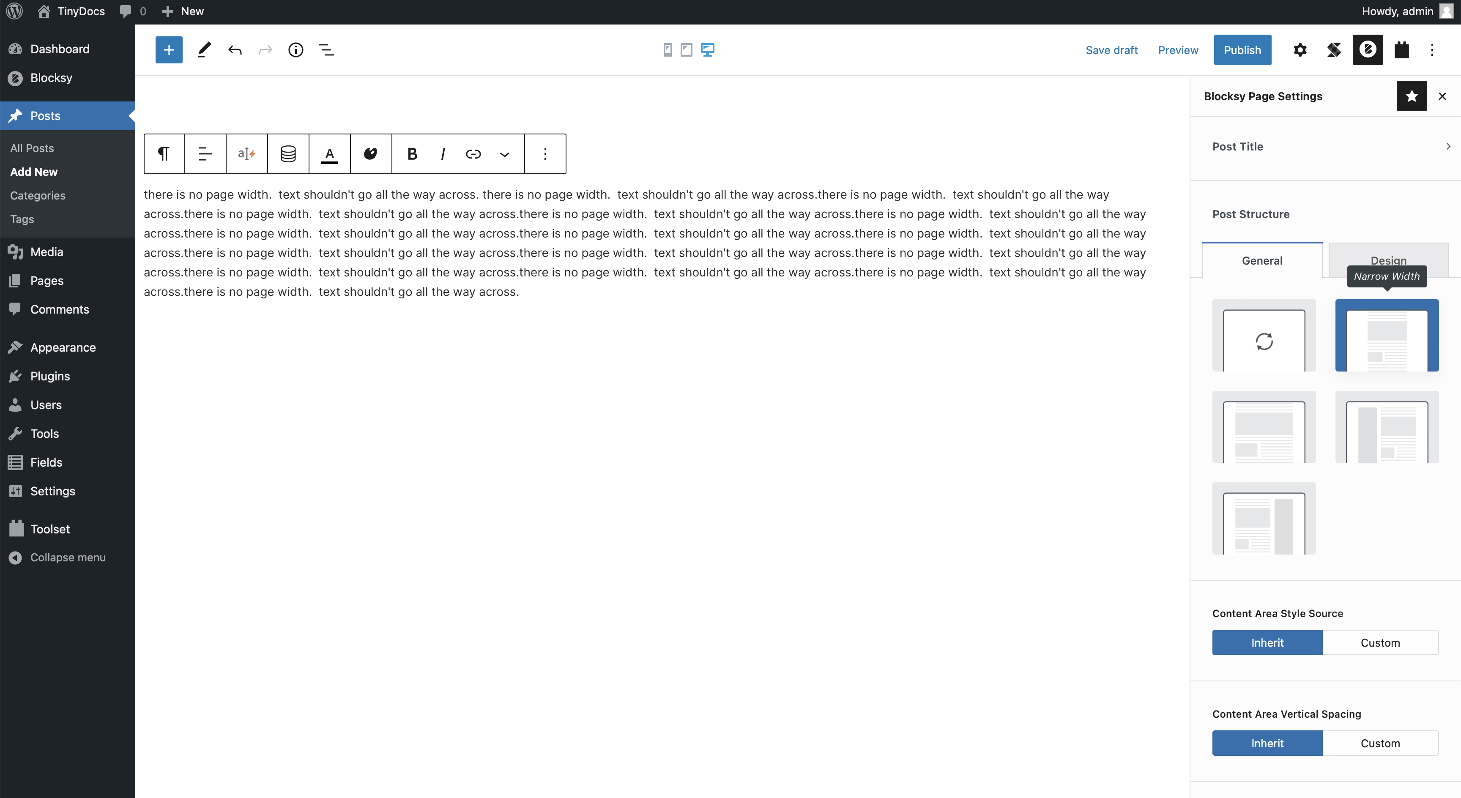
Task: Click the Save draft link
Action: tap(1111, 50)
